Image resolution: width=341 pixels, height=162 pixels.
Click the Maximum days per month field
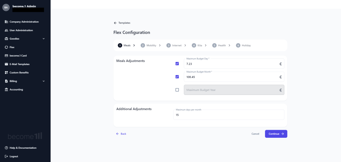(228, 115)
